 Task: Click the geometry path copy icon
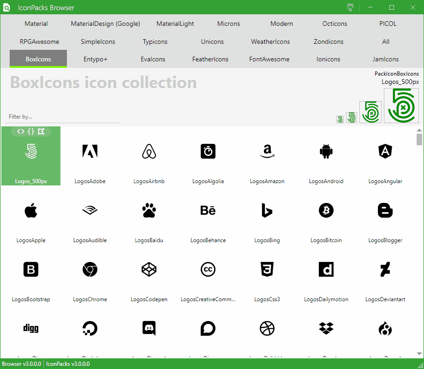pyautogui.click(x=41, y=131)
